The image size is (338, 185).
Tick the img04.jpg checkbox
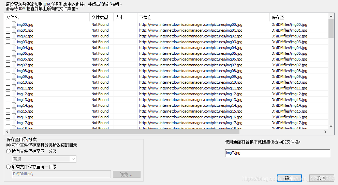[x=8, y=47]
